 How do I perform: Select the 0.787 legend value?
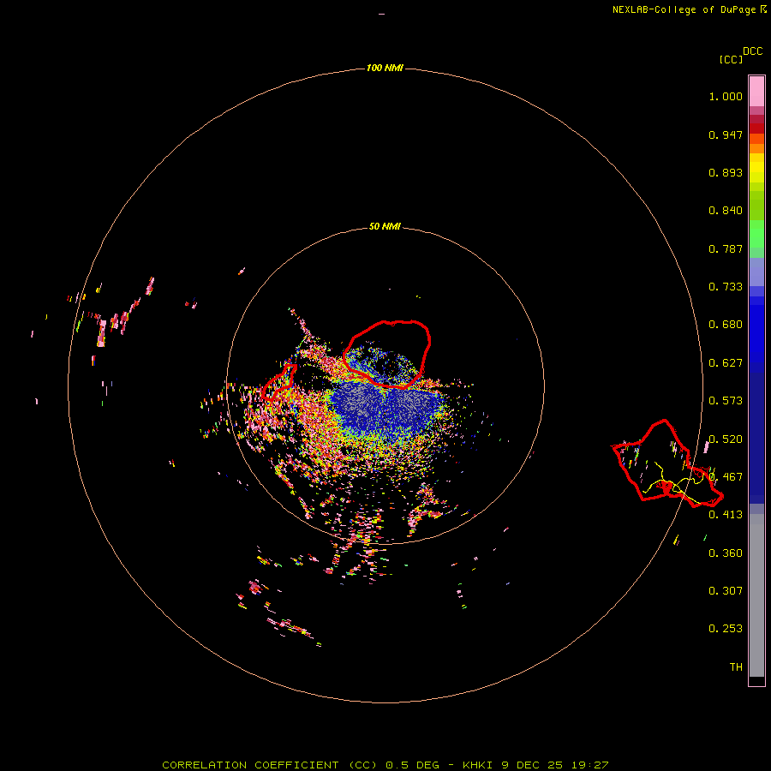click(726, 248)
